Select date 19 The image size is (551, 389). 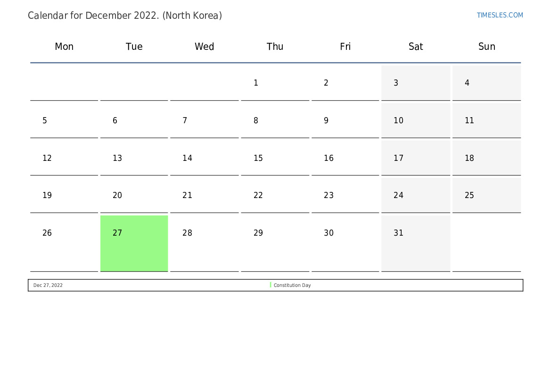pos(64,195)
